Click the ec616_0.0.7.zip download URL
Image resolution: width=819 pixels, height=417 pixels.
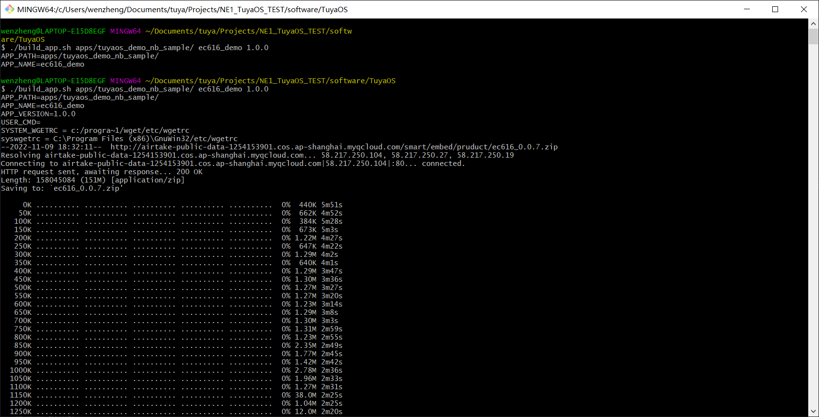(334, 147)
